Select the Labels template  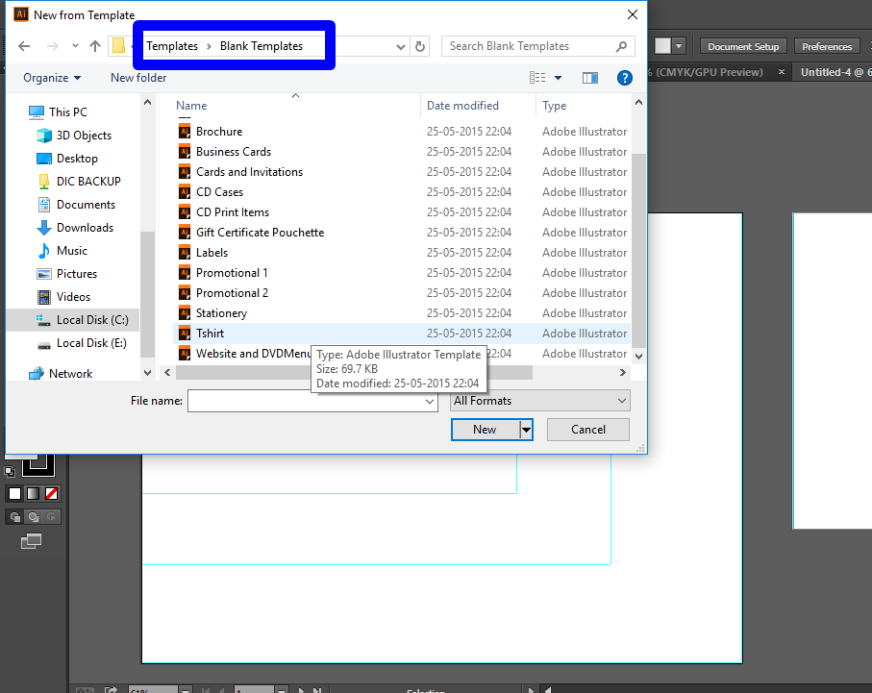click(x=402, y=253)
